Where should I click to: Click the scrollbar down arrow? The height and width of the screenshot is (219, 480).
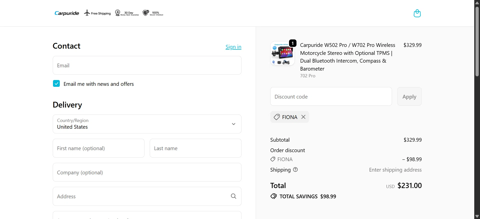click(477, 216)
